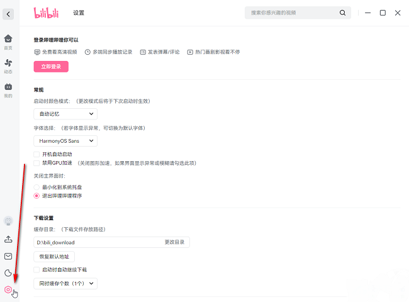
Task: Open 同时缓存个数 (1个) dropdown
Action: (x=65, y=284)
